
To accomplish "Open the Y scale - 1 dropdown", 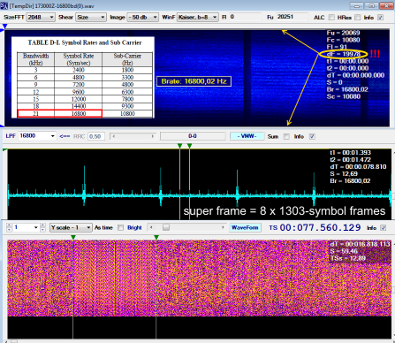I will click(x=71, y=227).
